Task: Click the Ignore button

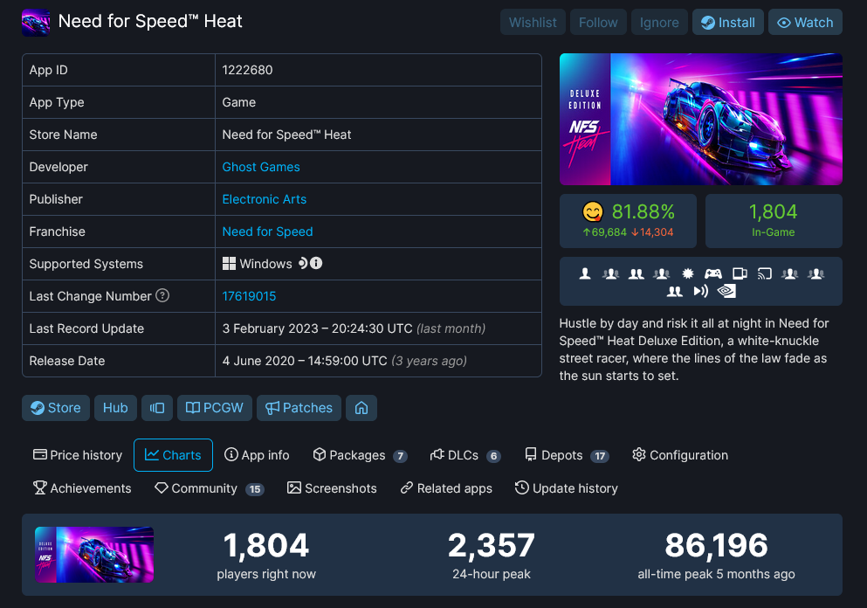Action: click(659, 22)
